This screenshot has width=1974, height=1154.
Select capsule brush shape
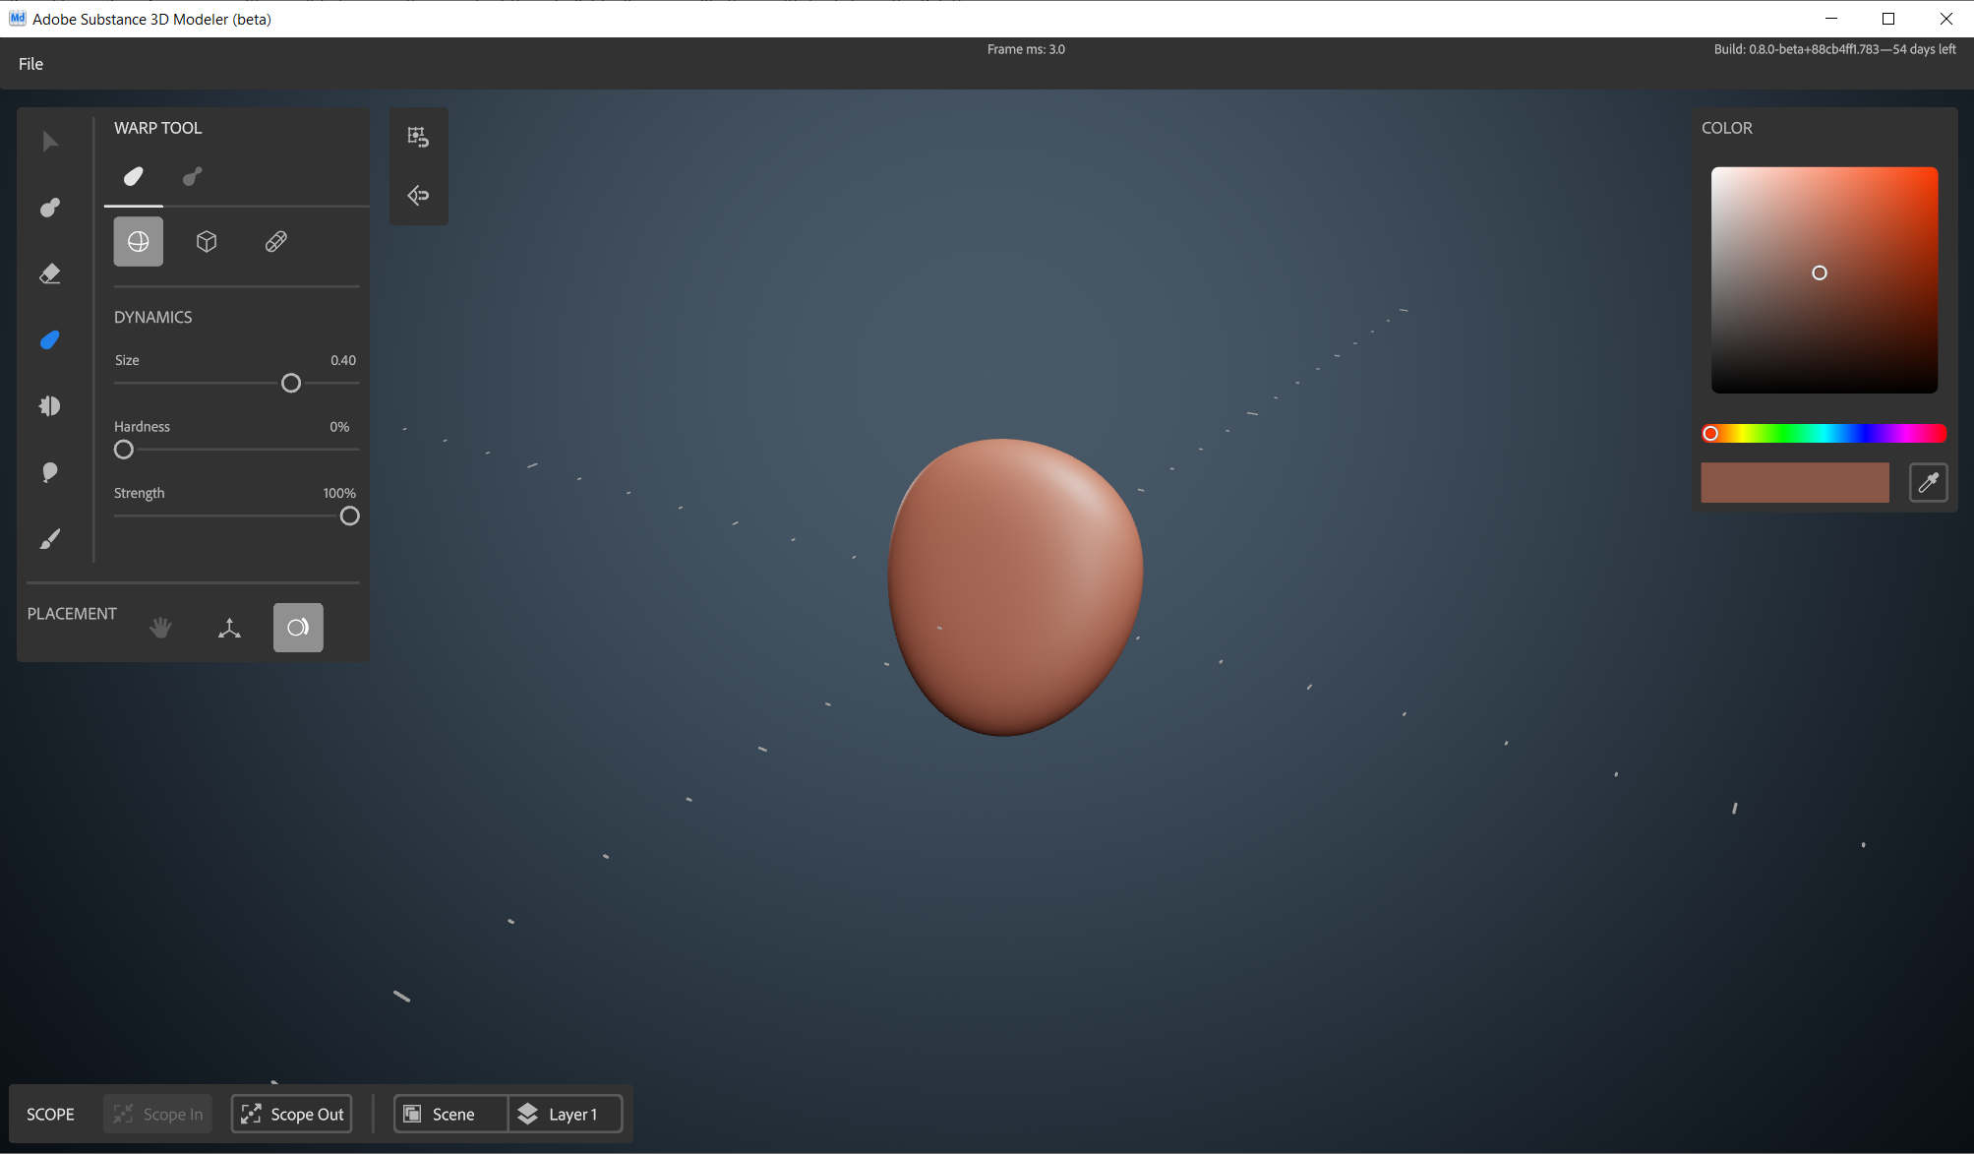[276, 242]
